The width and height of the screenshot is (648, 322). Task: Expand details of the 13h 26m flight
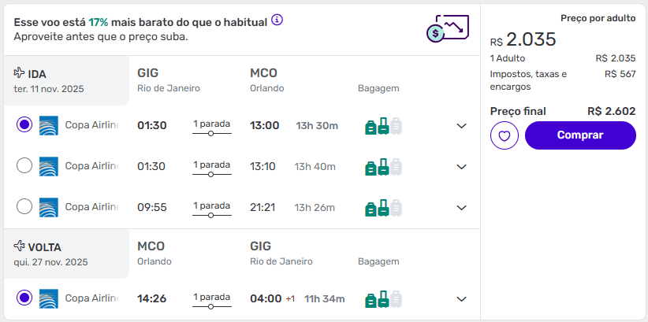point(462,208)
